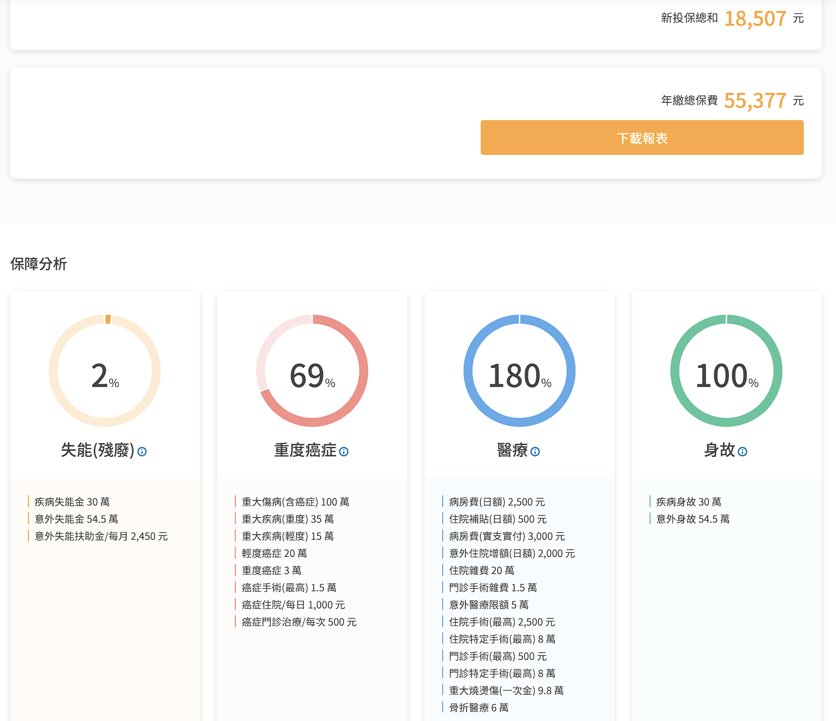
Task: Open info icon beside 重度癌症
Action: 344,452
